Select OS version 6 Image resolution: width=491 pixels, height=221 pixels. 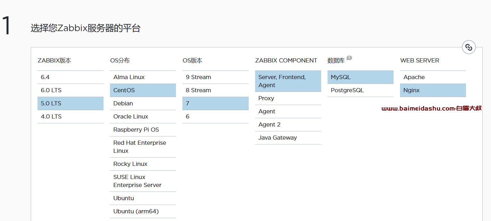coord(215,117)
